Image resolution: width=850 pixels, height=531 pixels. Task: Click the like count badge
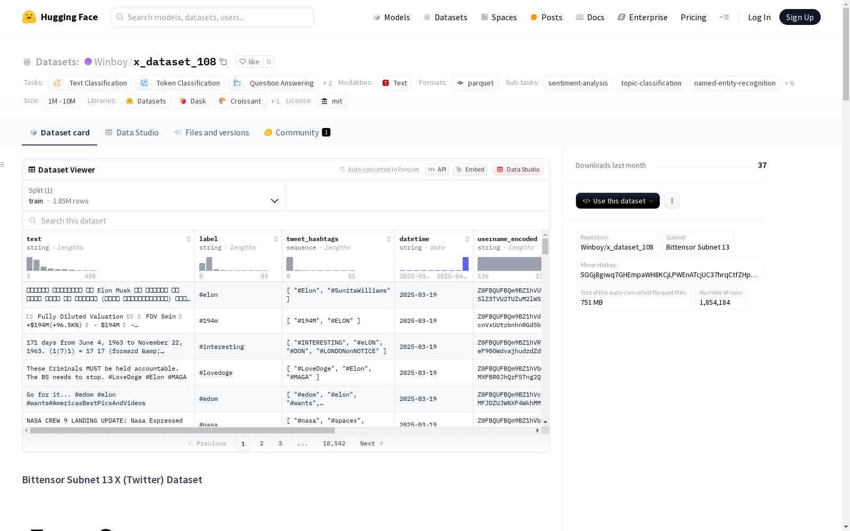269,62
